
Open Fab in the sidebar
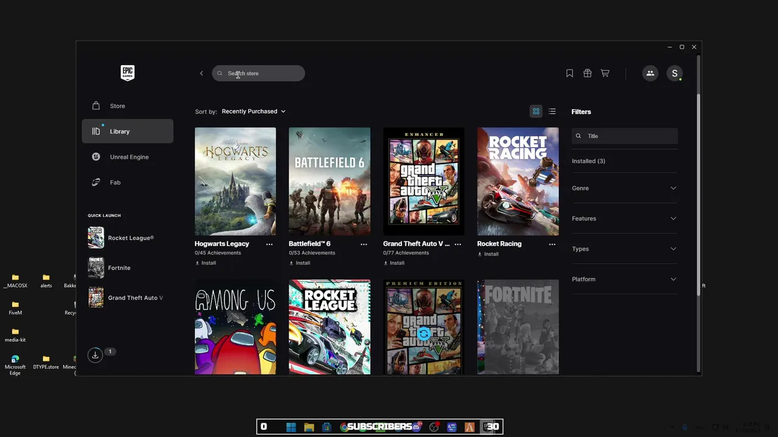[x=128, y=182]
